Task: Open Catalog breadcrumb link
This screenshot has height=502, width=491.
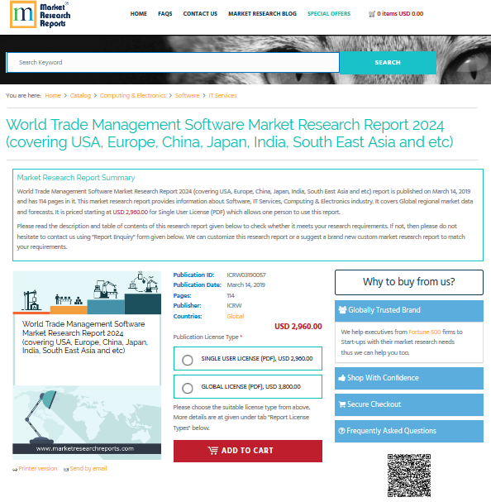Action: [80, 95]
